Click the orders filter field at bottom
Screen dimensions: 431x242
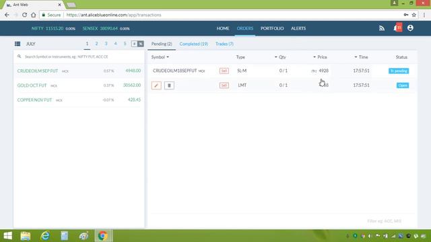click(385, 221)
